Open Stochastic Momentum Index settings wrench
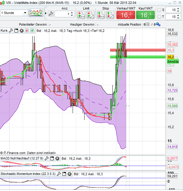 (59, 174)
